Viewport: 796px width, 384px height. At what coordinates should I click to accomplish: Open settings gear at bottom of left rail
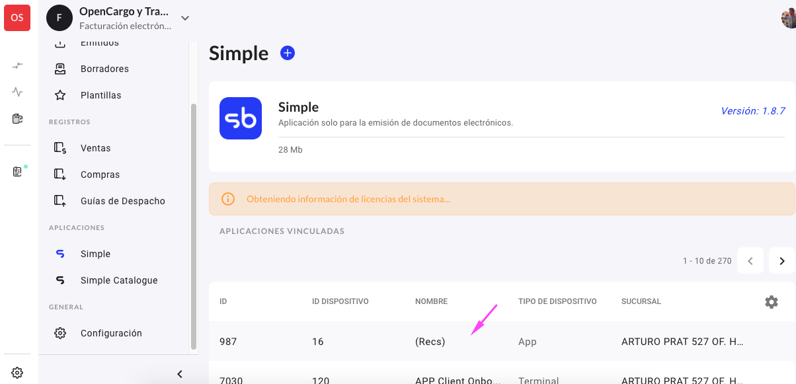[x=18, y=373]
